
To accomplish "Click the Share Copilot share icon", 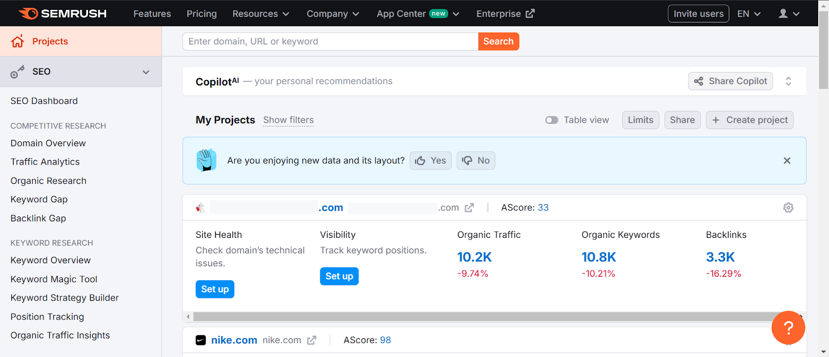I will point(698,81).
